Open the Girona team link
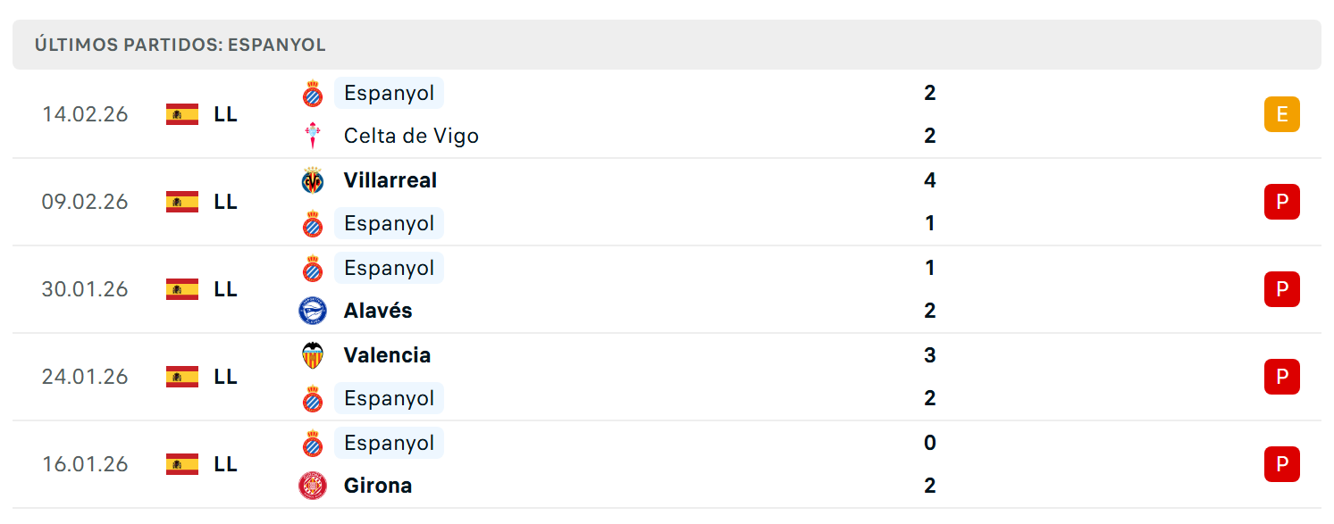 coord(378,486)
